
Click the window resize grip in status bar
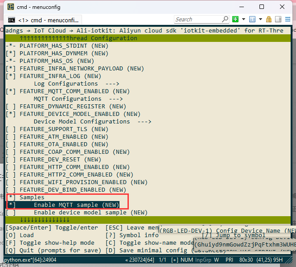pos(289,260)
